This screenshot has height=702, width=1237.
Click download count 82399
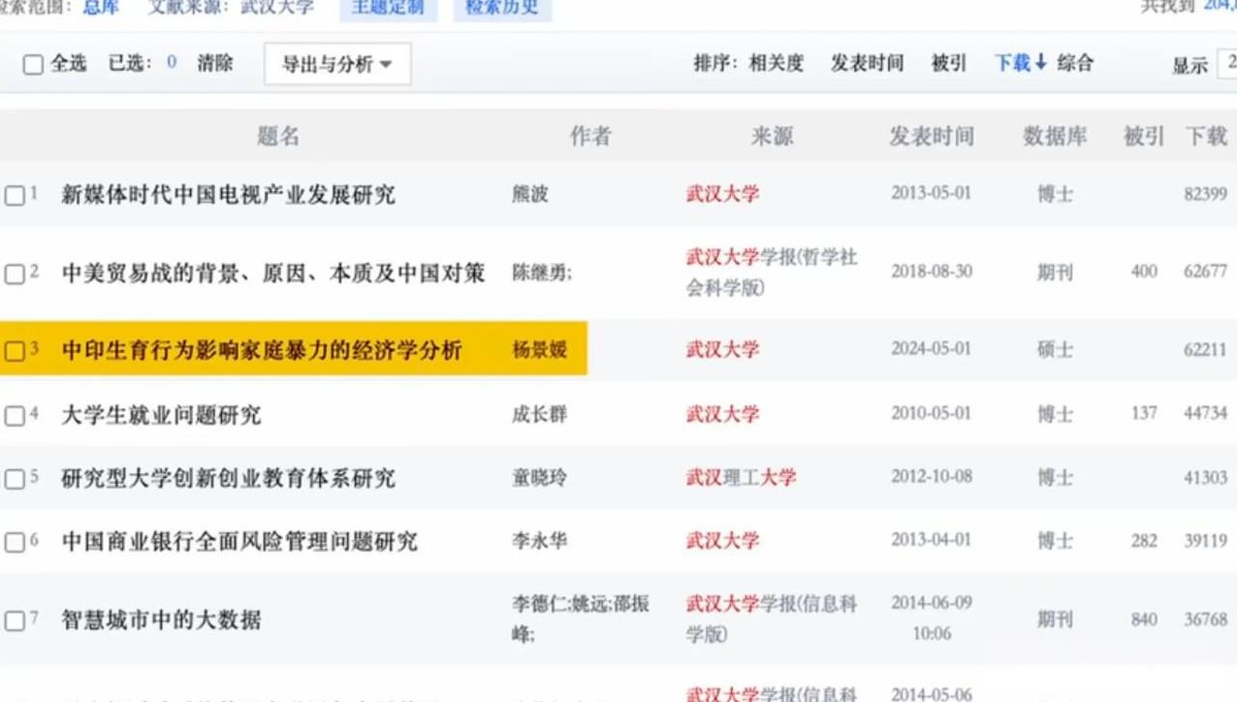(x=1205, y=194)
